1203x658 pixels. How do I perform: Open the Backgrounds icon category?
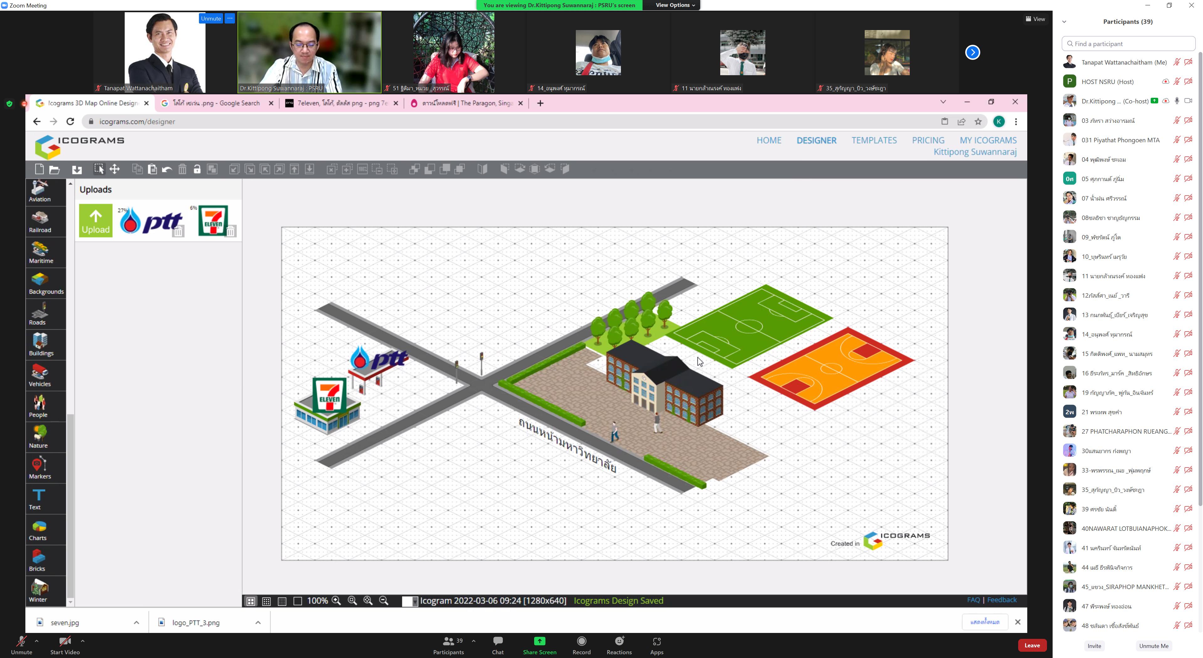tap(46, 283)
